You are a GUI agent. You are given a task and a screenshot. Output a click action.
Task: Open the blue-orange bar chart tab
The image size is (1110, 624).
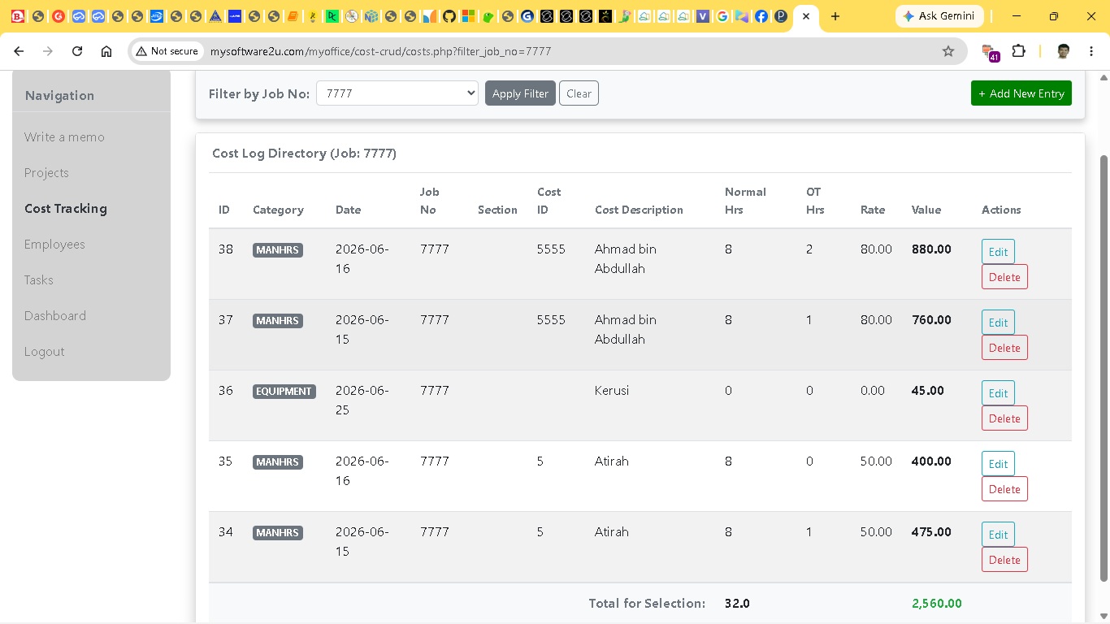coord(430,16)
